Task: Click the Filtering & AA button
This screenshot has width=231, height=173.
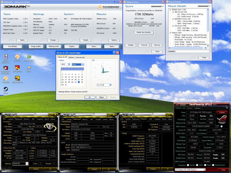Action: point(54,46)
